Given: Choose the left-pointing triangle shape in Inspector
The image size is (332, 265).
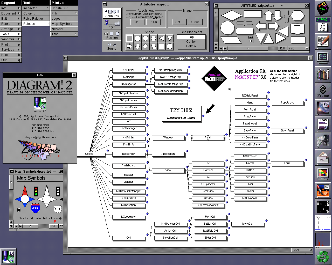Looking at the screenshot, I should pyautogui.click(x=162, y=38).
